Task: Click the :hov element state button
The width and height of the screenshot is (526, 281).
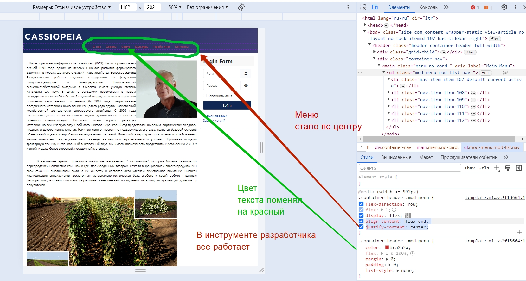Action: coord(470,168)
